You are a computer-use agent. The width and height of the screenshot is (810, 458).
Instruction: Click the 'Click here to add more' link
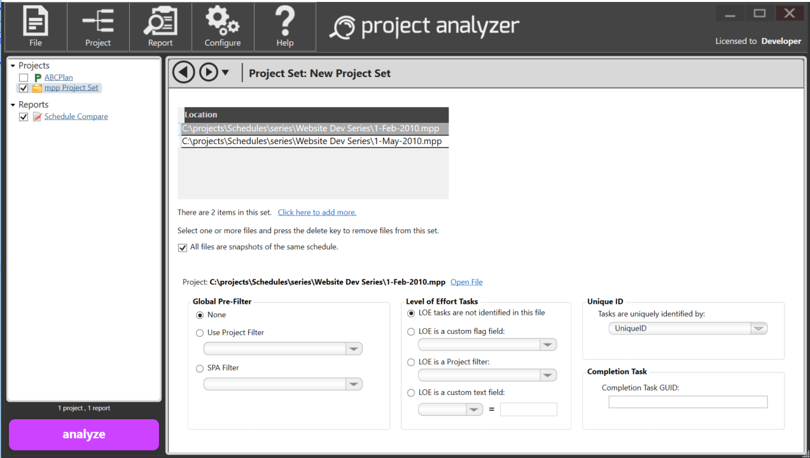[x=317, y=213]
